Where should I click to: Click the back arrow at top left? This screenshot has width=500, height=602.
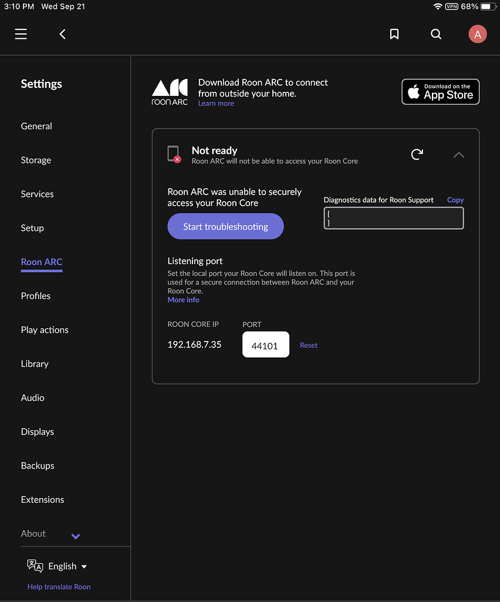tap(62, 34)
